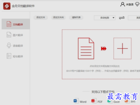Image resolution: width=140 pixels, height=105 pixels.
Task: Open the user account avatar icon
Action: pos(122,4)
